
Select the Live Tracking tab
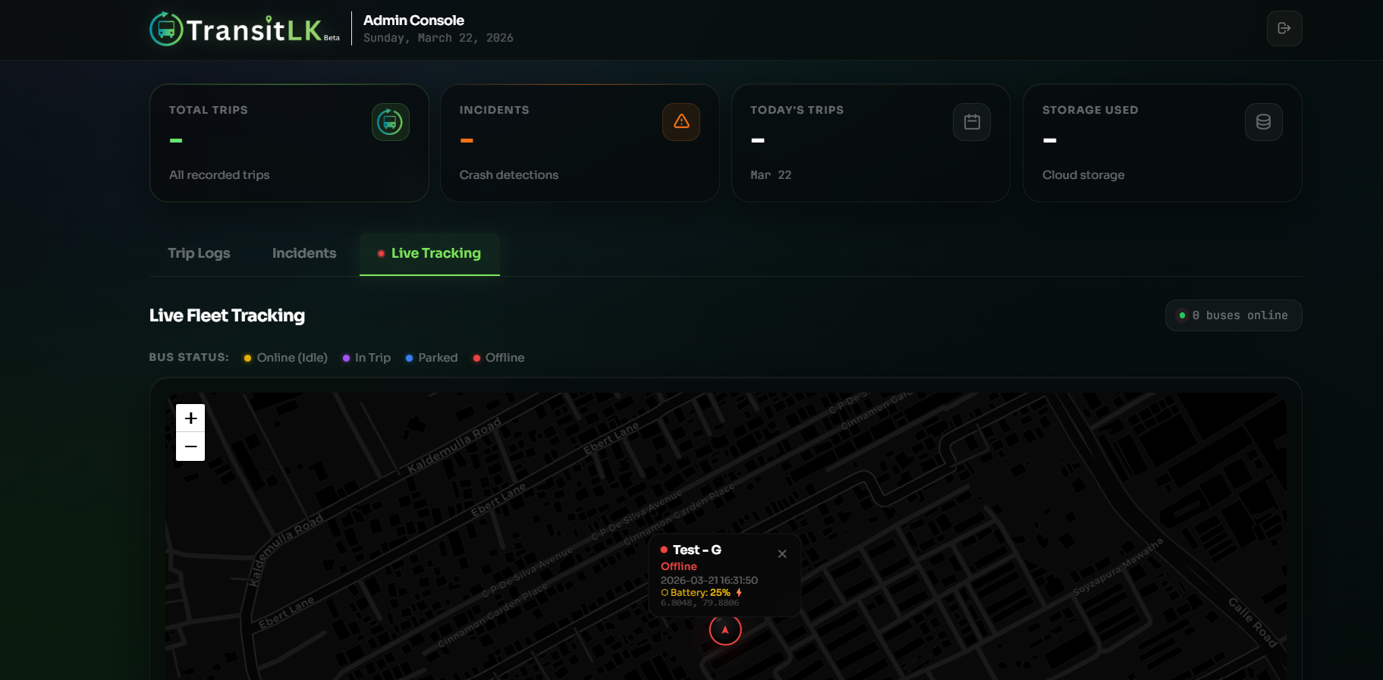click(x=429, y=253)
